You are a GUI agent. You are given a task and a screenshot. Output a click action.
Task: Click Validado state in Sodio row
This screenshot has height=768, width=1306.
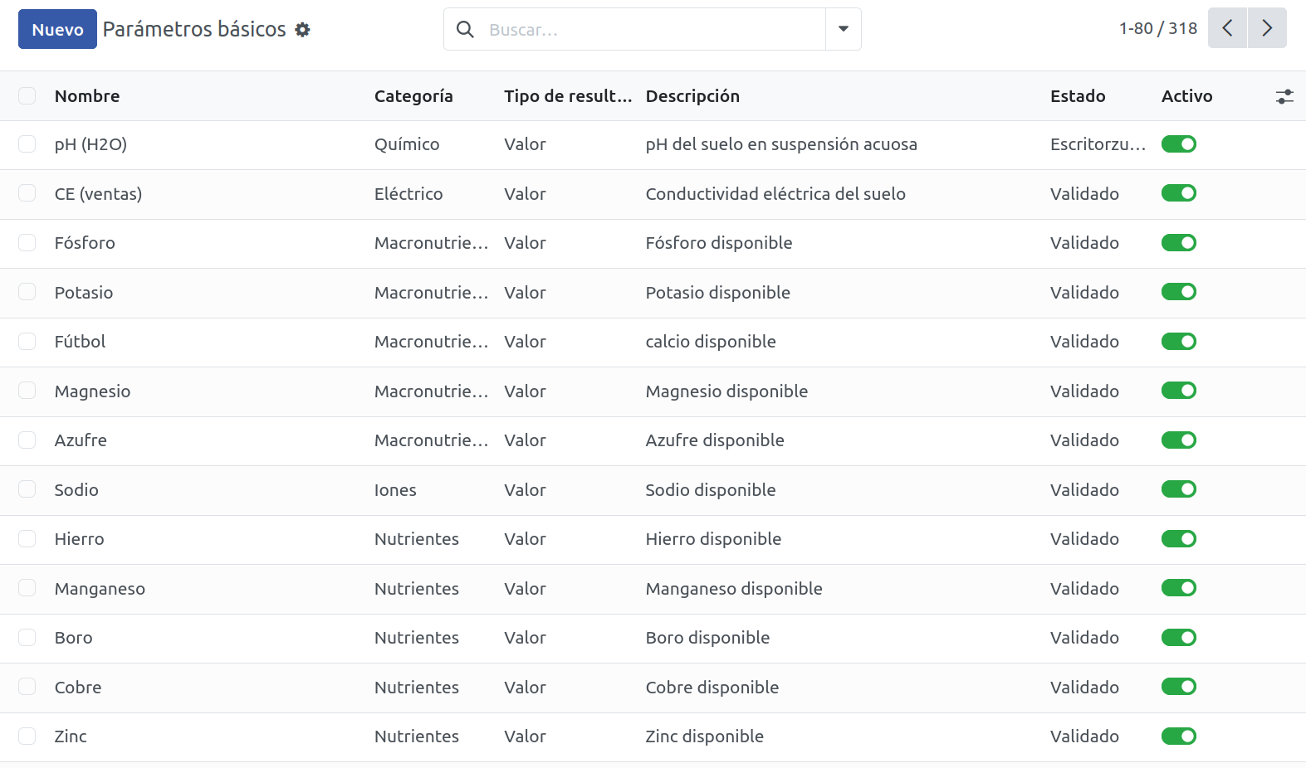point(1084,490)
